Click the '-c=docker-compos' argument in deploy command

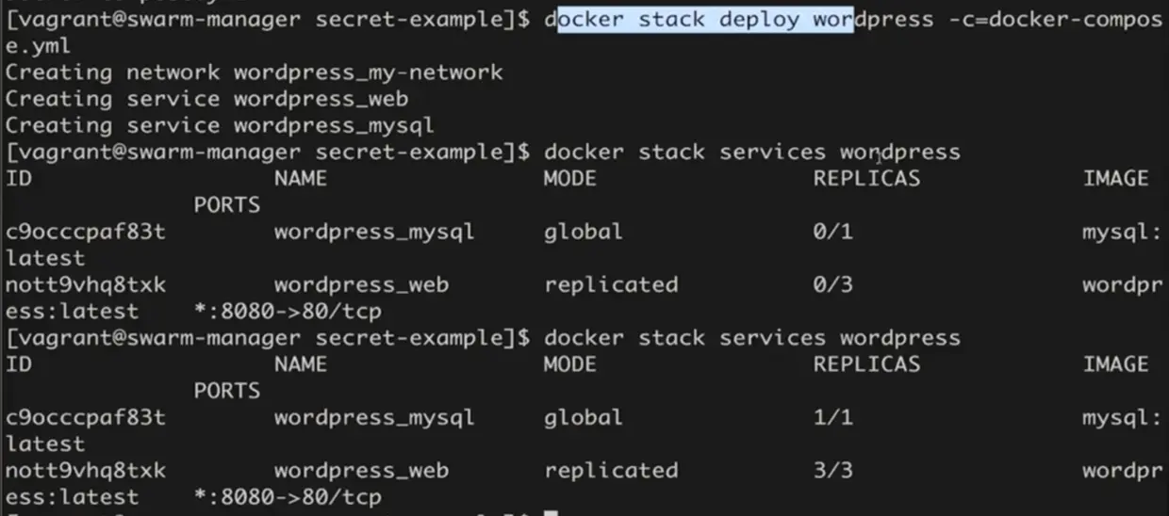pos(1054,20)
